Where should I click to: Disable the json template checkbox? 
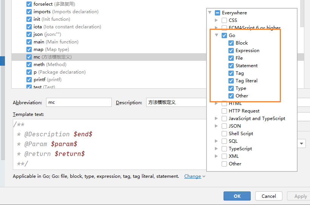pyautogui.click(x=29, y=34)
